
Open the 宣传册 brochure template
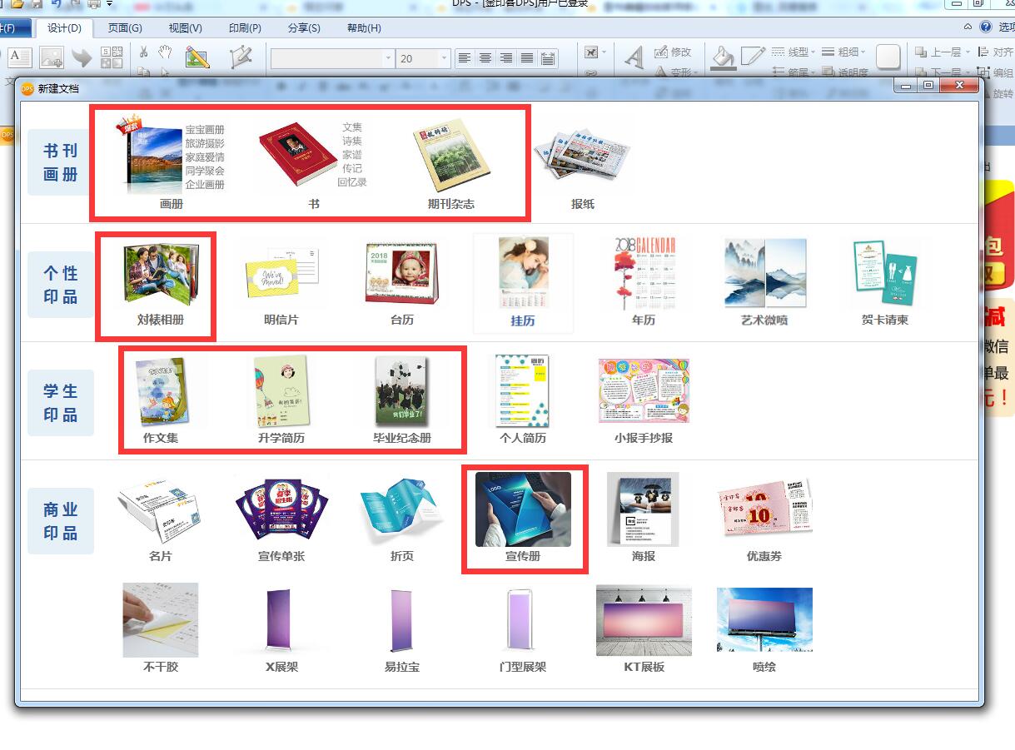click(523, 519)
